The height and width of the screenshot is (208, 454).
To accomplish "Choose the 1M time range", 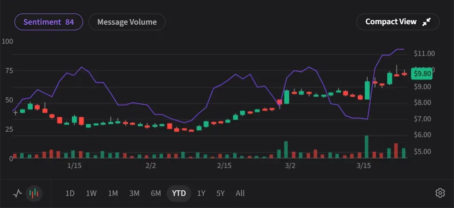I will [113, 193].
